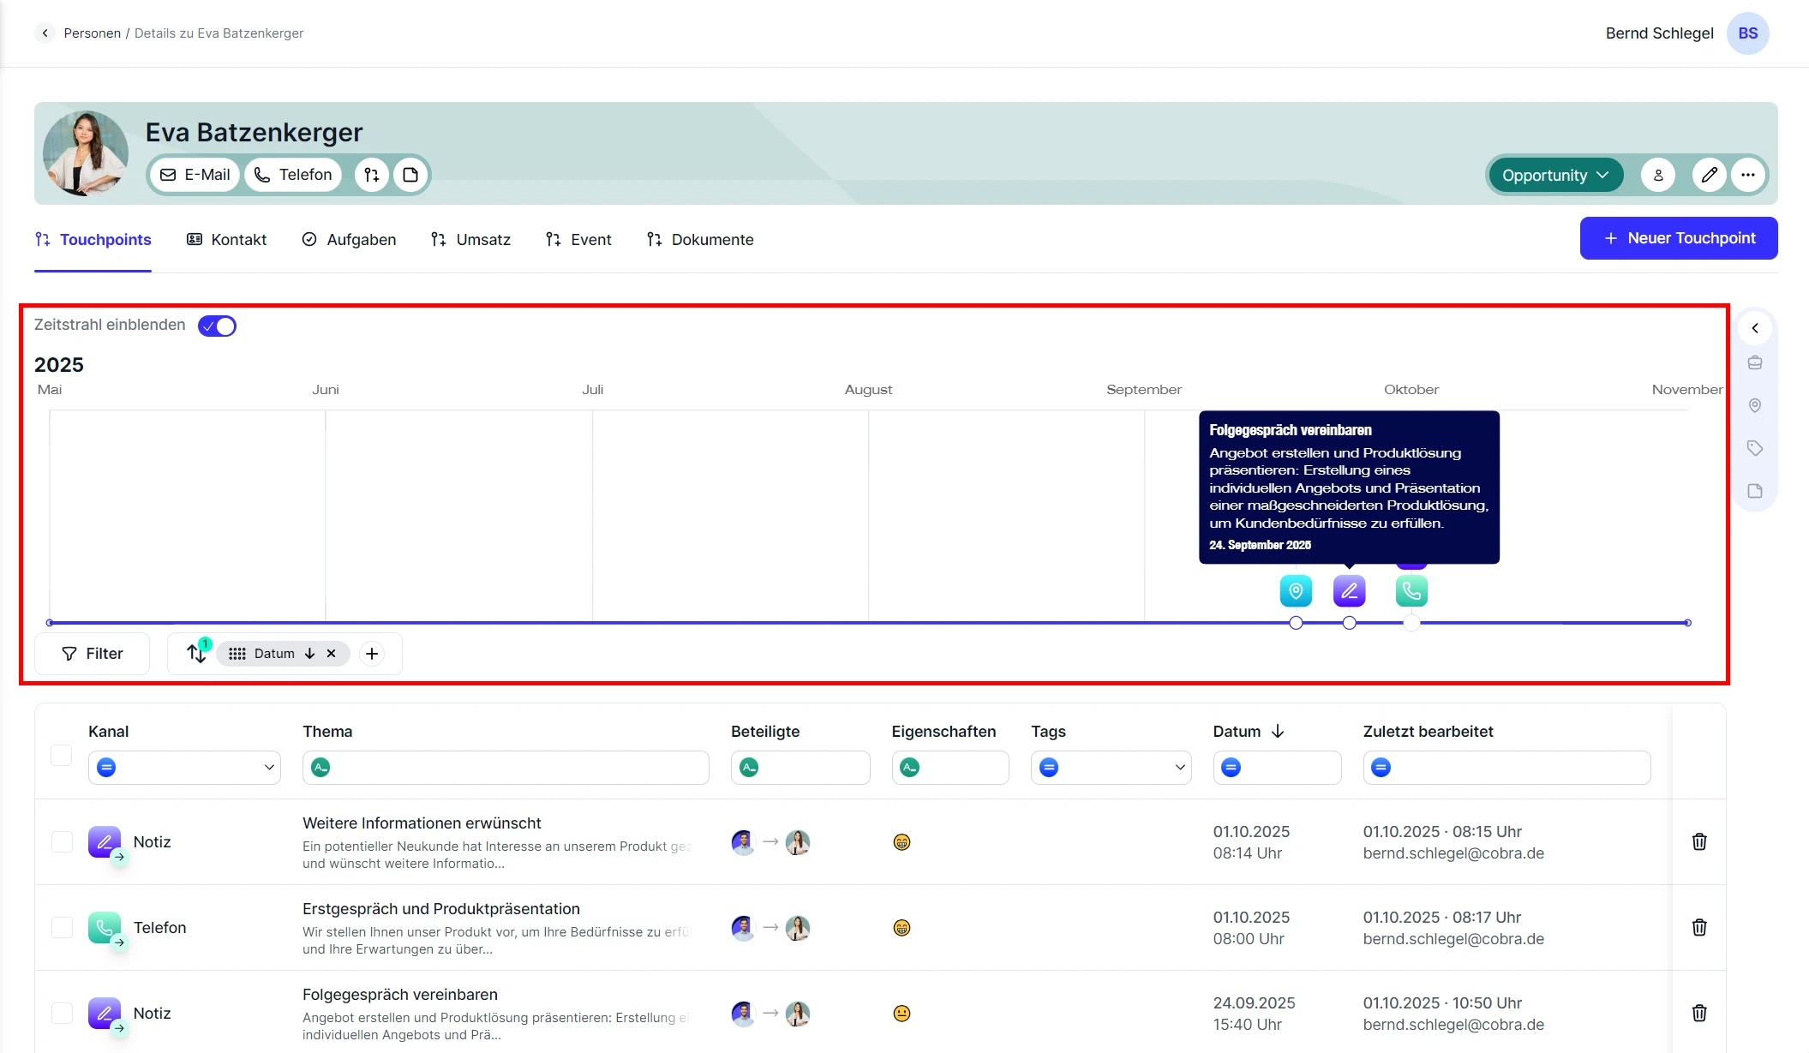Click the add-touchpoint icon next to Telefon
Image resolution: width=1809 pixels, height=1053 pixels.
(x=119, y=941)
